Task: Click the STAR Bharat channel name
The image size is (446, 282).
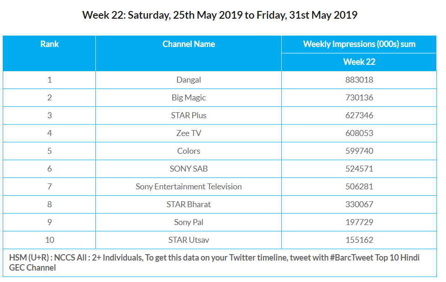Action: point(189,204)
